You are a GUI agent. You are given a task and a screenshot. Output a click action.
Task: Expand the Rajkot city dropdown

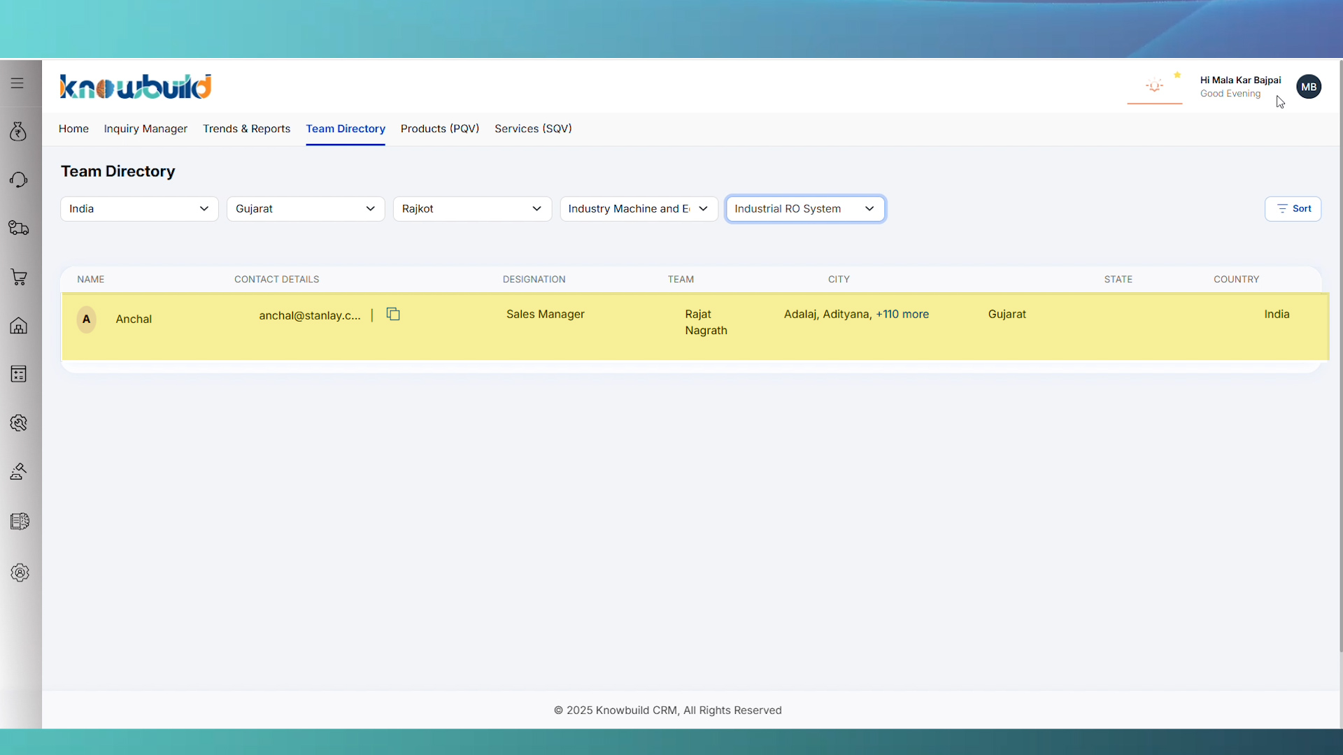pos(472,209)
